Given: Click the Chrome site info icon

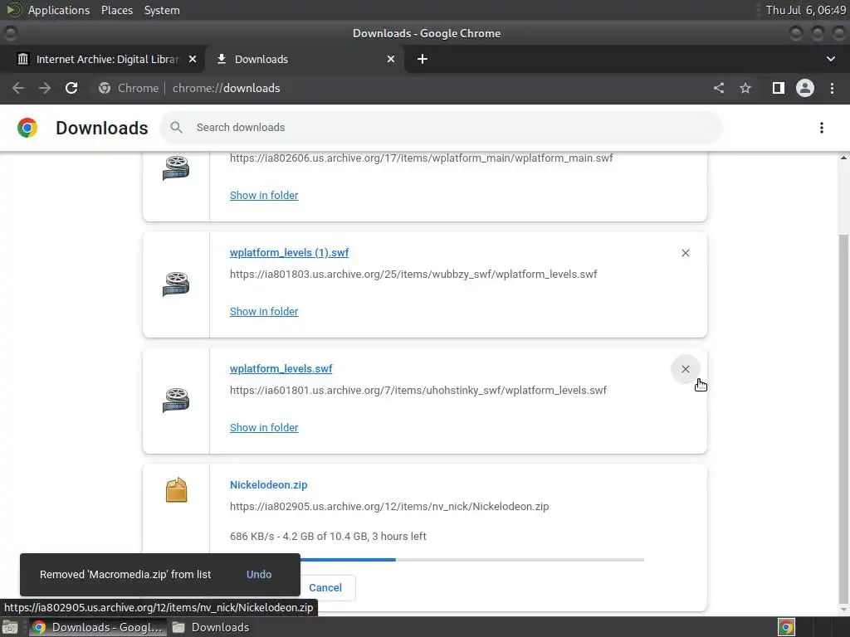Looking at the screenshot, I should pyautogui.click(x=105, y=88).
